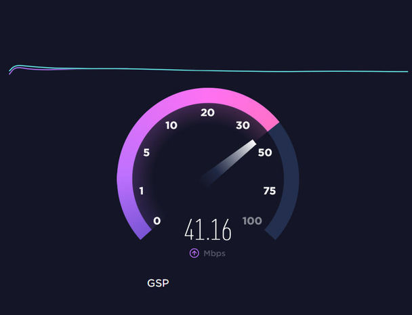Click the 50 mark on the gauge
412x315 pixels.
265,152
